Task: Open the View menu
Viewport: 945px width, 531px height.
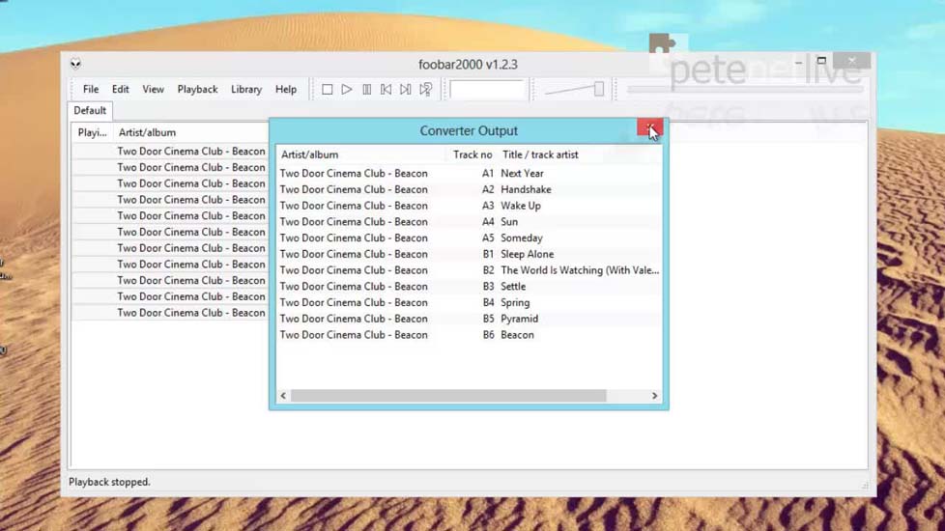Action: [x=153, y=89]
